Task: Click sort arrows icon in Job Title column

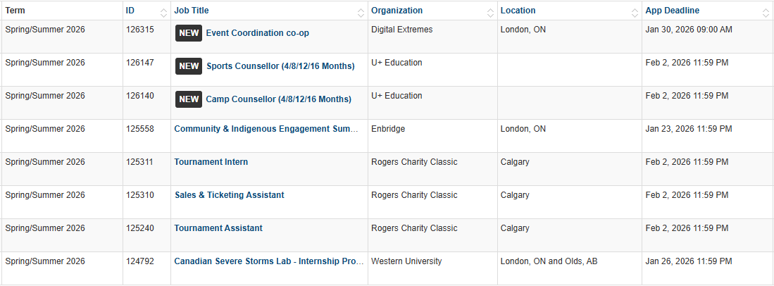Action: [361, 12]
